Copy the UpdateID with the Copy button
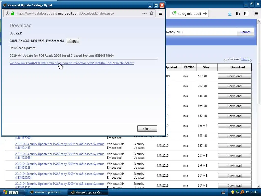This screenshot has height=196, width=261. click(x=73, y=41)
